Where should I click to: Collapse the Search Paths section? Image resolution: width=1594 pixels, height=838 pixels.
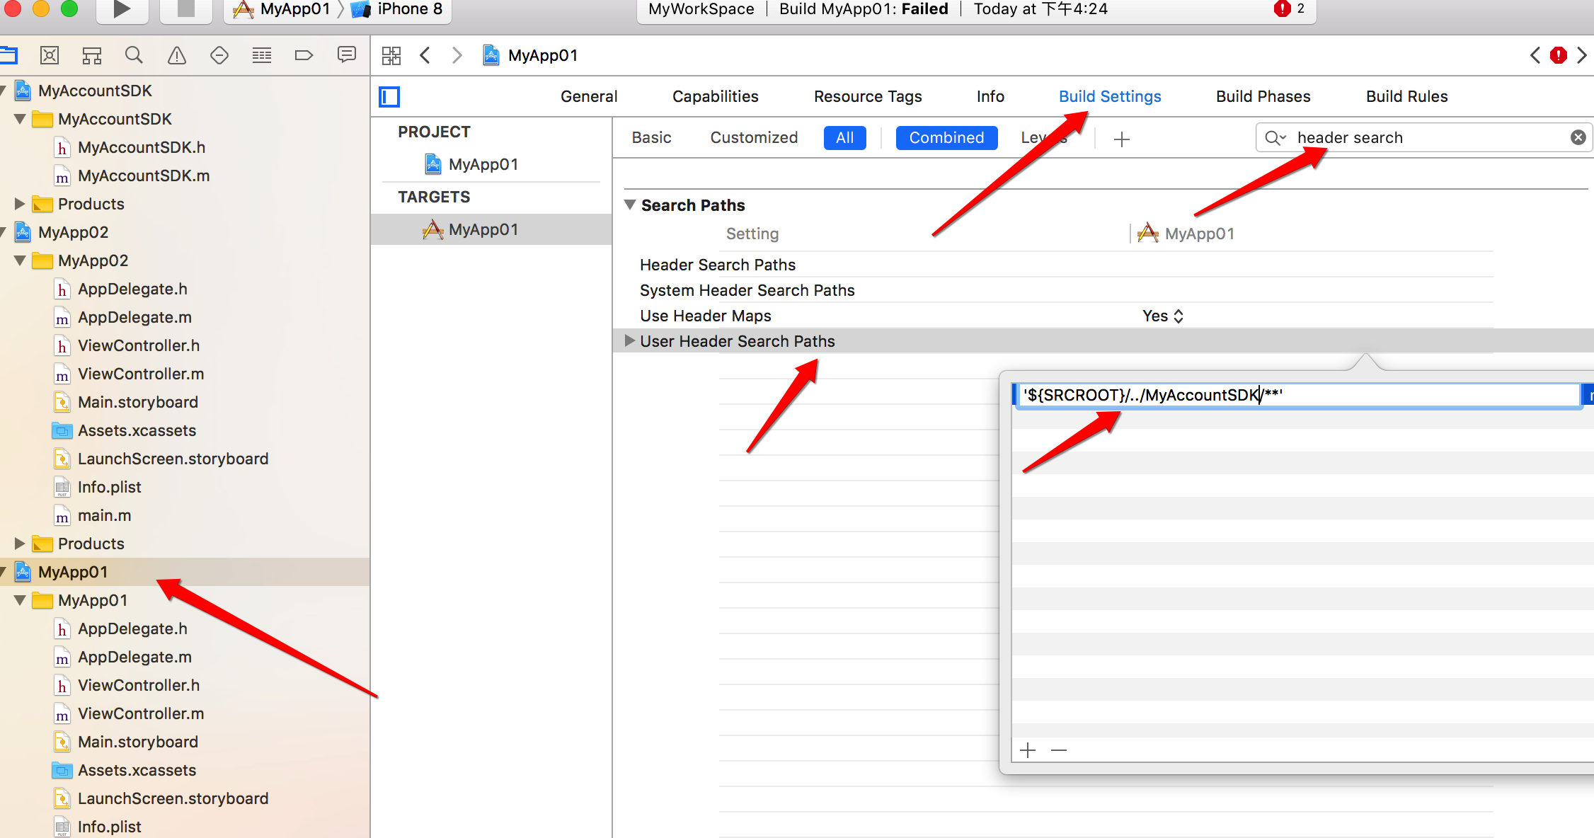pyautogui.click(x=630, y=205)
